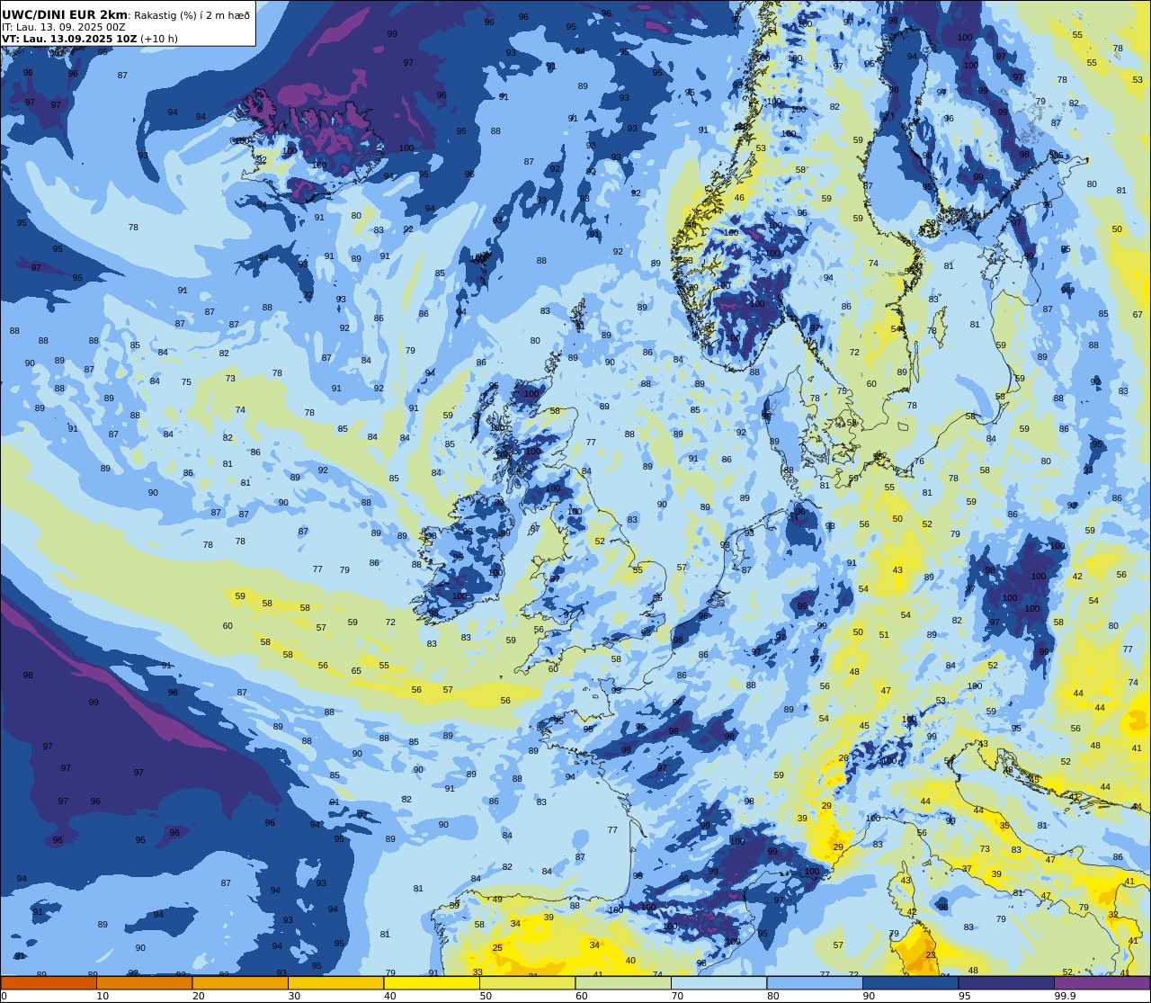Image resolution: width=1151 pixels, height=1003 pixels.
Task: Click the '65' humidity value on the map
Action: click(356, 671)
